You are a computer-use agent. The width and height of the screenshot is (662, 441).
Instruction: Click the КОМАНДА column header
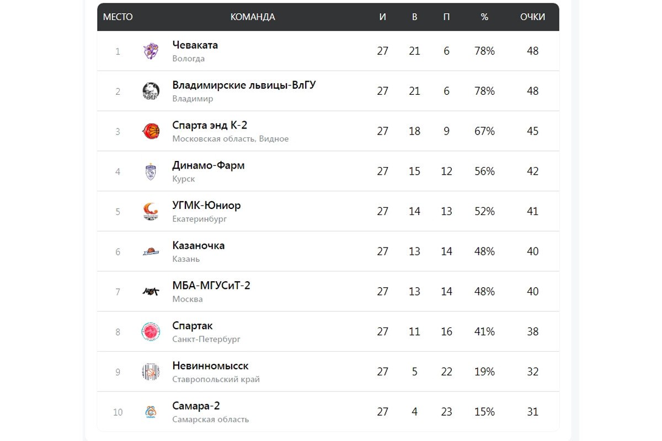click(253, 17)
